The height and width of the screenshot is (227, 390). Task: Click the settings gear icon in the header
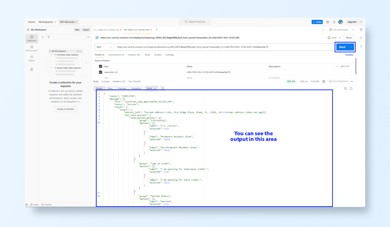[328, 22]
